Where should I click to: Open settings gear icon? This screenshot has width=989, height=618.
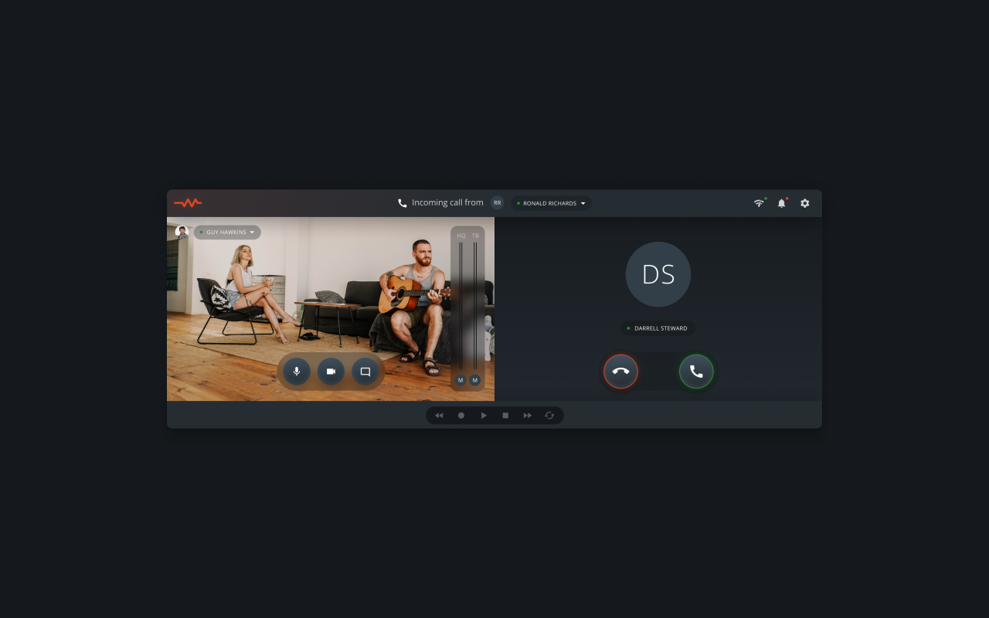805,203
